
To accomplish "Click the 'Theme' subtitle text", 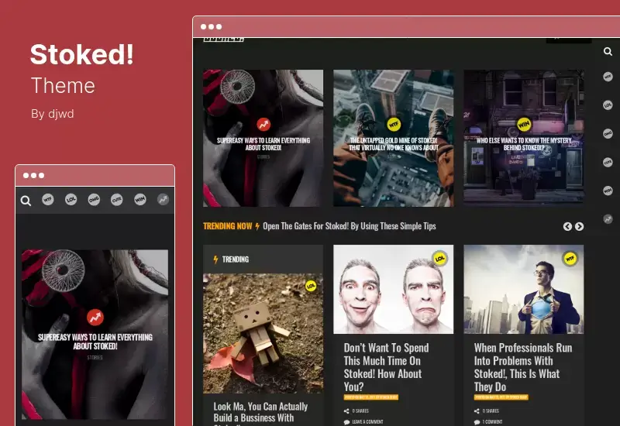I will point(63,86).
